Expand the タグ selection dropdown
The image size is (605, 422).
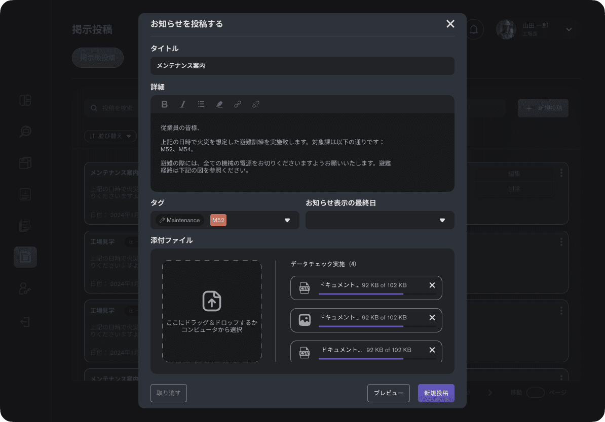pos(287,220)
